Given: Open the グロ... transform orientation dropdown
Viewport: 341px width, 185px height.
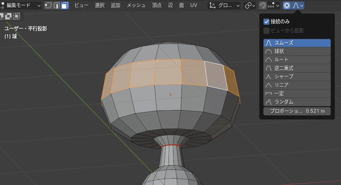Looking at the screenshot, I should [225, 6].
